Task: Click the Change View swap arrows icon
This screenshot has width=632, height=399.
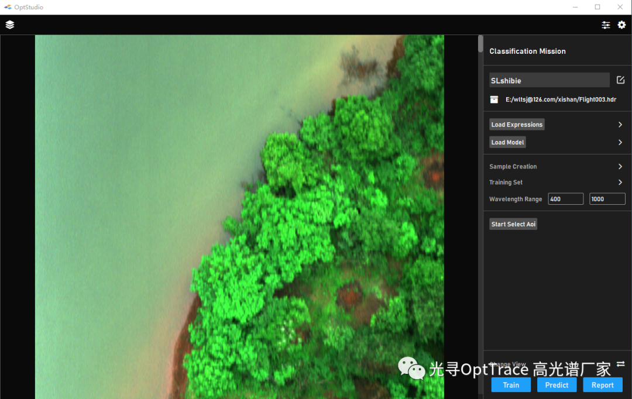Action: (x=620, y=364)
